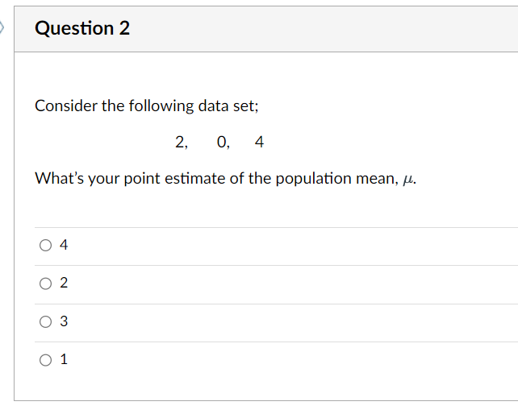
Task: Click the word "population" in the question
Action: 314,179
